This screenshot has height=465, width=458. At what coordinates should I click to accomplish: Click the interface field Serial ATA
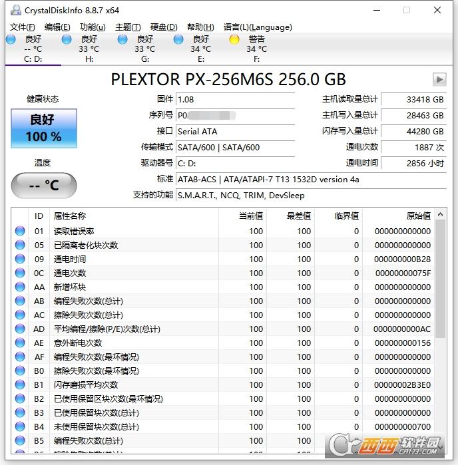click(235, 131)
